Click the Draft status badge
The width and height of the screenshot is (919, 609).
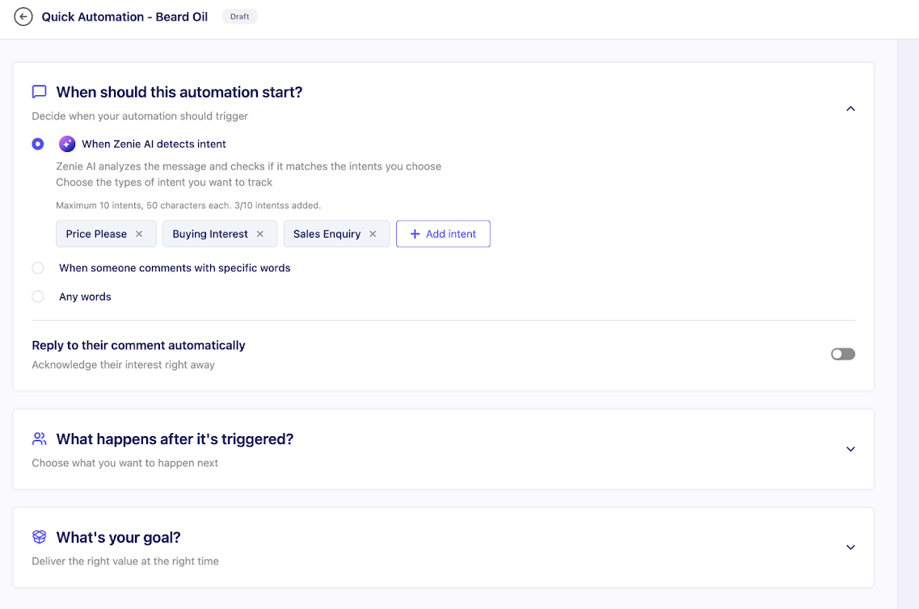(239, 17)
